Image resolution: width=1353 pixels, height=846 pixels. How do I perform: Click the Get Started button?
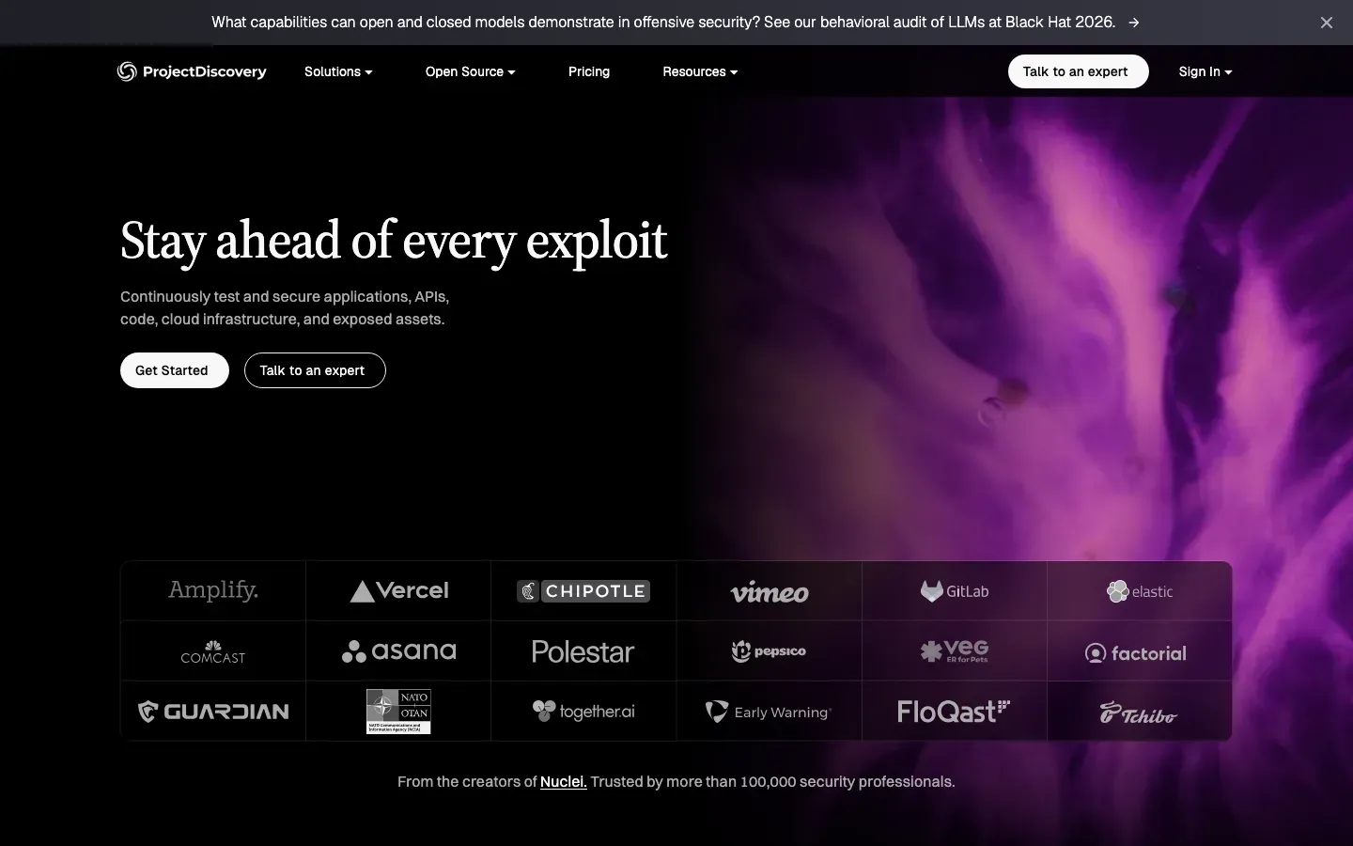(x=175, y=370)
